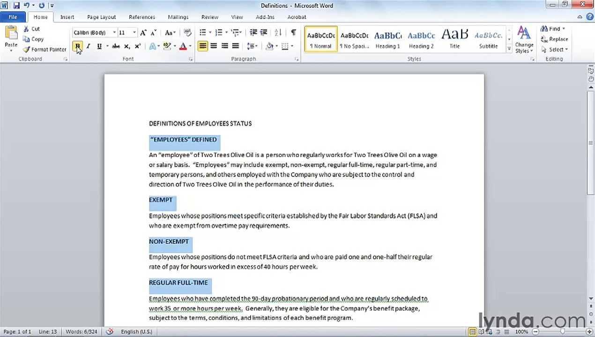Click the Save icon in Quick Access Toolbar

pos(16,6)
